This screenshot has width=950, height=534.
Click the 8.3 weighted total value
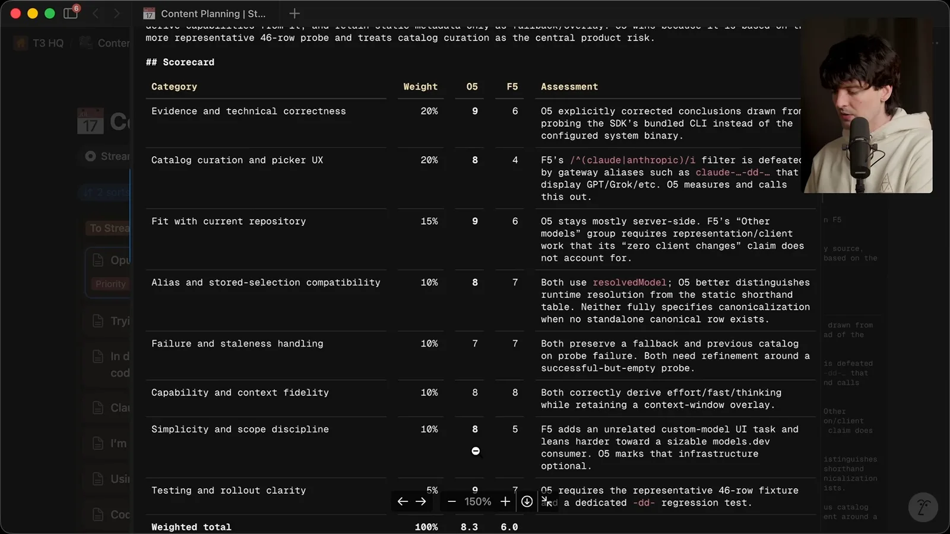[469, 527]
